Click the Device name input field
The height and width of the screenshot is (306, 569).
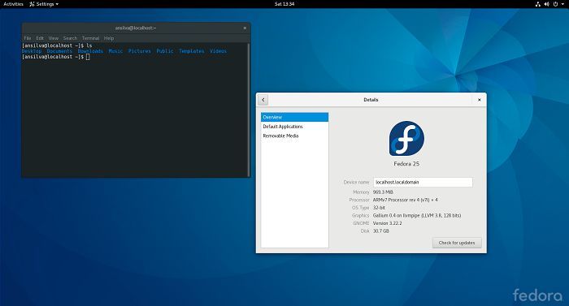423,182
